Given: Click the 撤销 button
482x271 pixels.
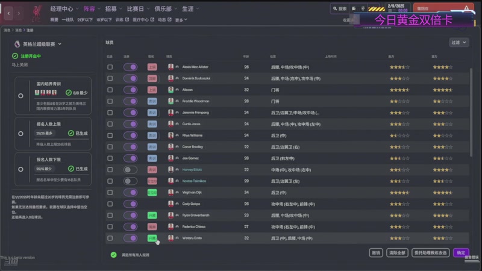Looking at the screenshot, I should 376,253.
